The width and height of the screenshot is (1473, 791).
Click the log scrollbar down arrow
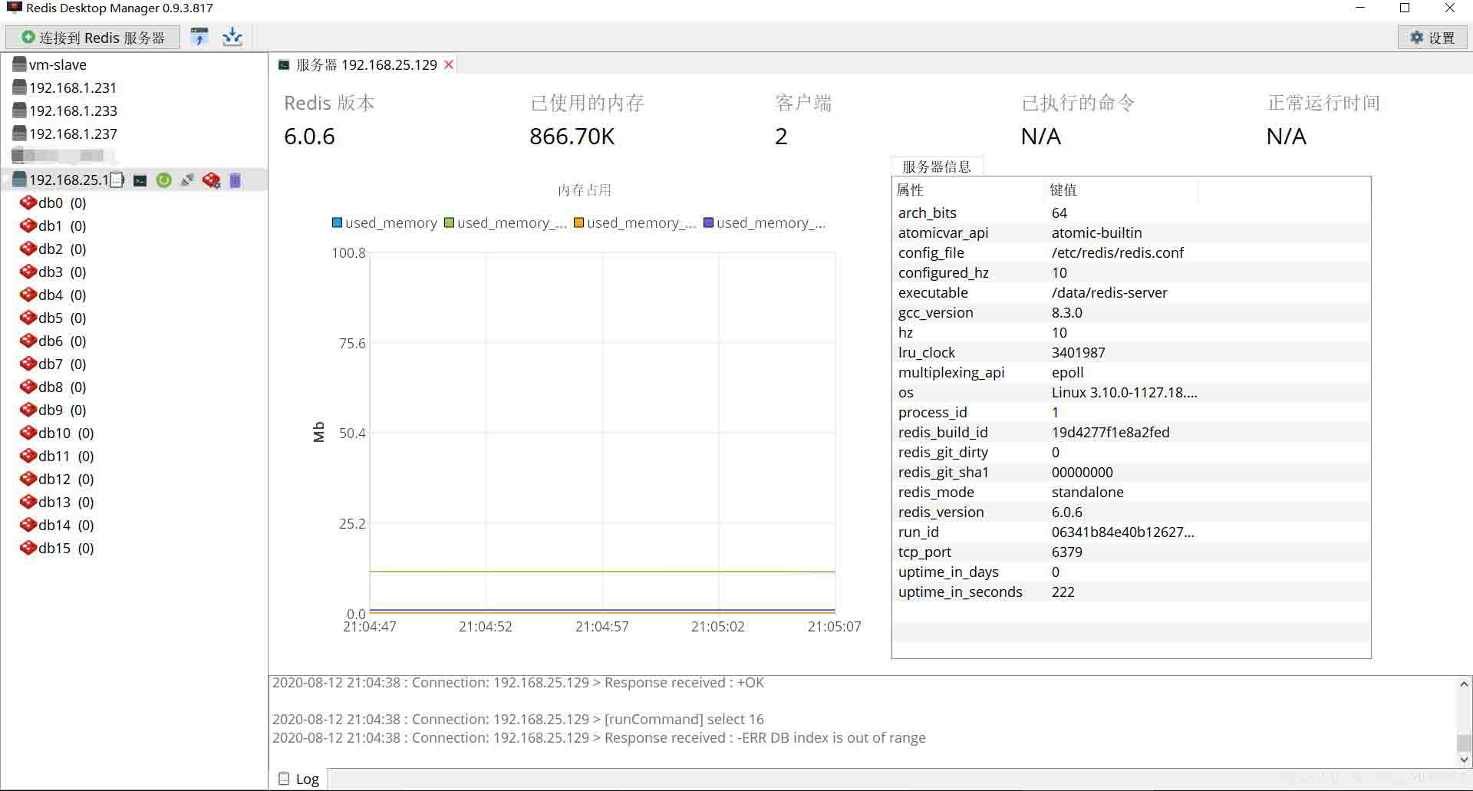[x=1464, y=760]
